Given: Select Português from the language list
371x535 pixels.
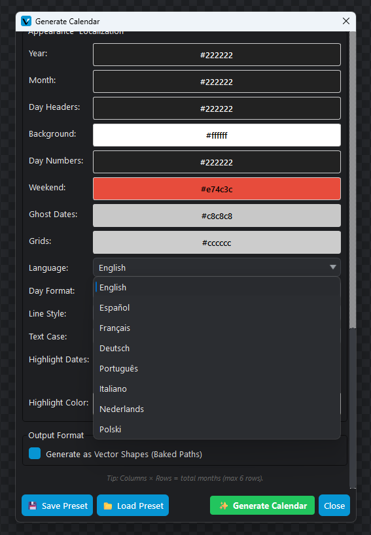Looking at the screenshot, I should click(217, 368).
